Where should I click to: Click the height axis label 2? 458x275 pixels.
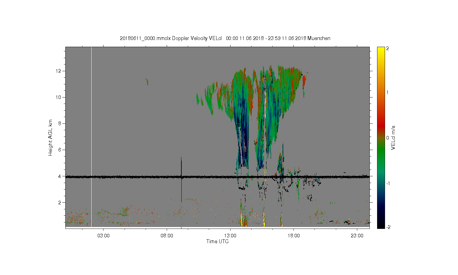click(x=60, y=202)
